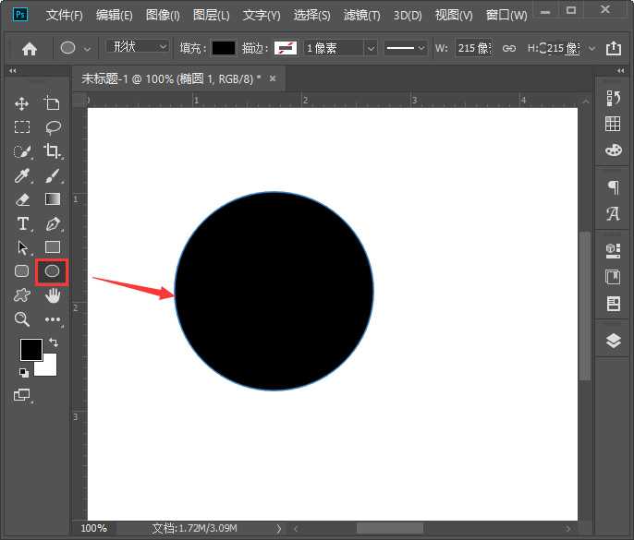The image size is (634, 540).
Task: Click the Home button in options bar
Action: click(30, 48)
